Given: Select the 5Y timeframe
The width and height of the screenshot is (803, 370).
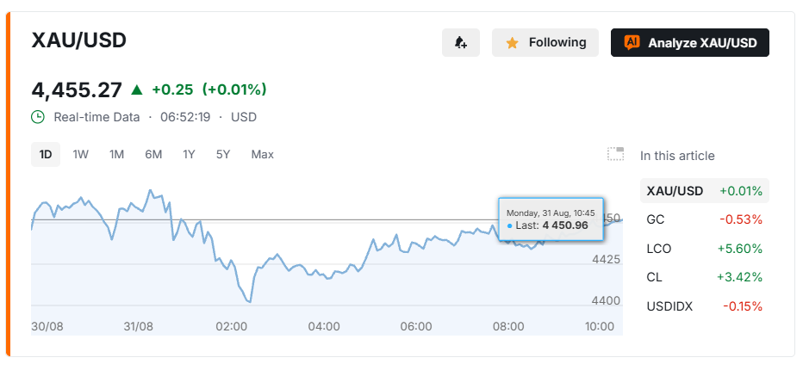Looking at the screenshot, I should [223, 155].
